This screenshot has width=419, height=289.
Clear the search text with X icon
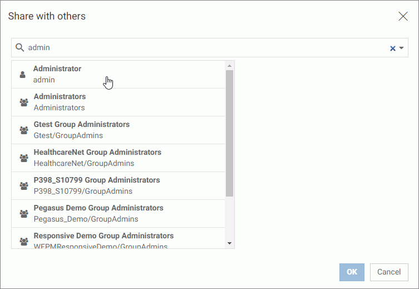pos(392,48)
